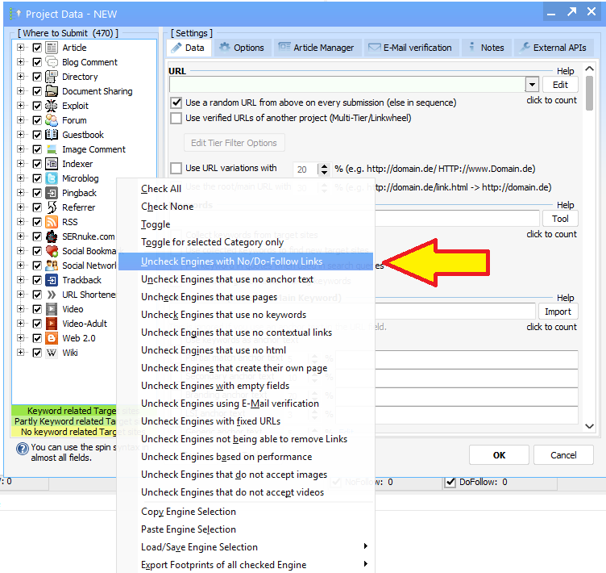Expand the Guestbook tree node
Viewport: 606px width, 573px height.
coord(20,134)
